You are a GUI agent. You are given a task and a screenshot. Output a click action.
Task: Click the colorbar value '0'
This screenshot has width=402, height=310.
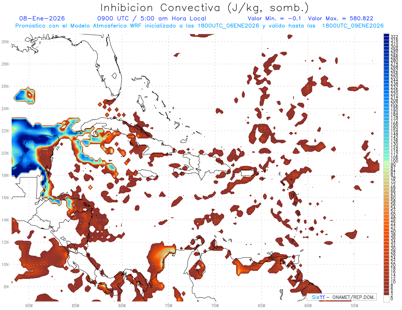tap(392, 299)
